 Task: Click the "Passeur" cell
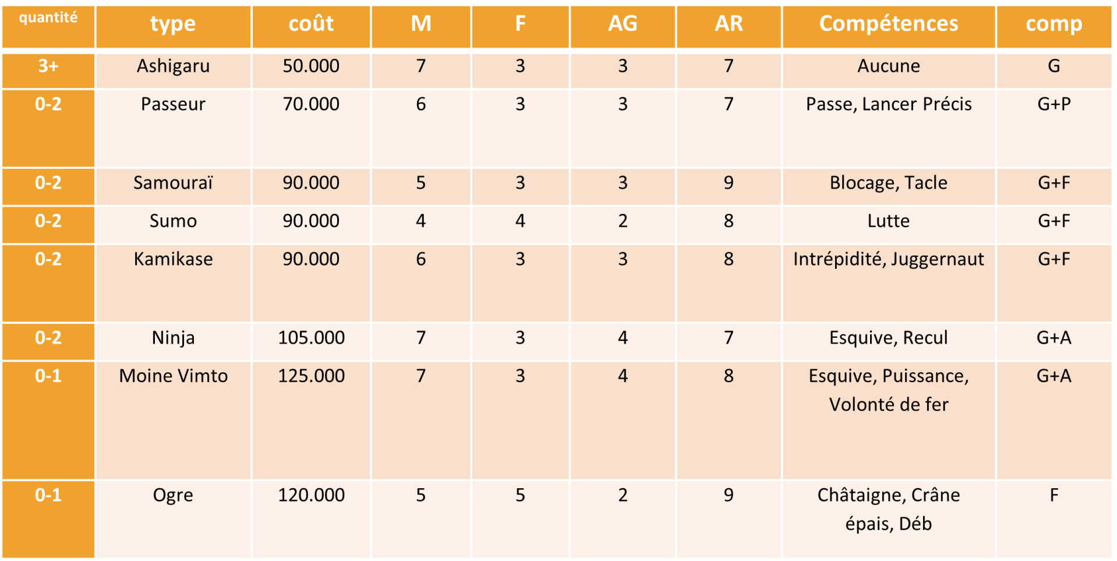(x=173, y=104)
